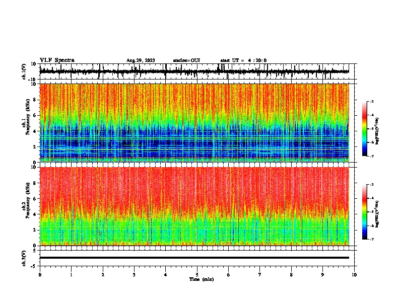Click the "8" tick on the time axis
This screenshot has height=308, width=399.
(x=291, y=275)
